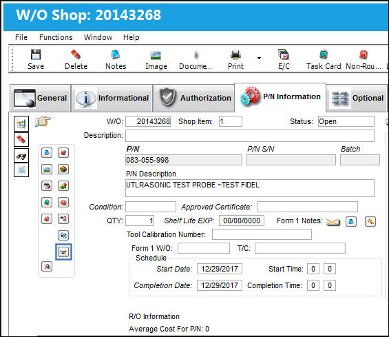
Task: Click the P/N field 083-055-998
Action: (x=184, y=160)
